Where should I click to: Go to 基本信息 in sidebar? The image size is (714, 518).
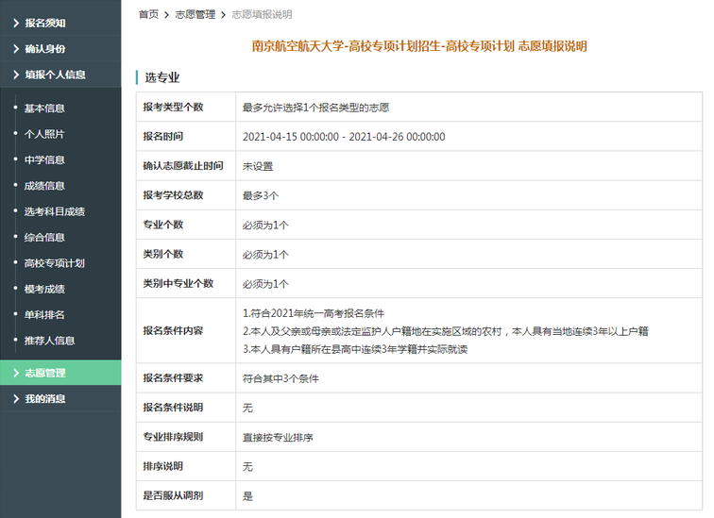44,109
